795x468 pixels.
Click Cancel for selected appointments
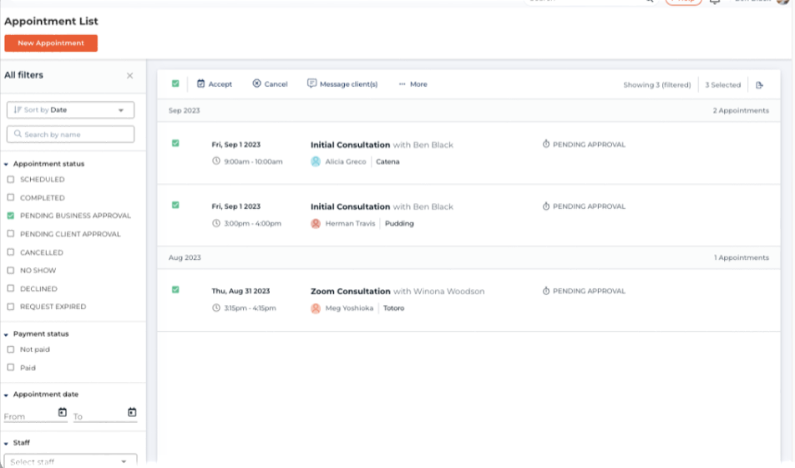(271, 84)
